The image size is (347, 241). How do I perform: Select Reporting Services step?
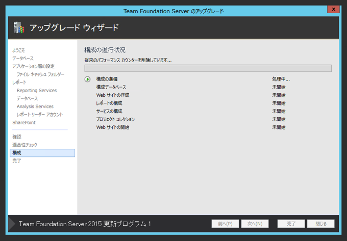pyautogui.click(x=37, y=90)
